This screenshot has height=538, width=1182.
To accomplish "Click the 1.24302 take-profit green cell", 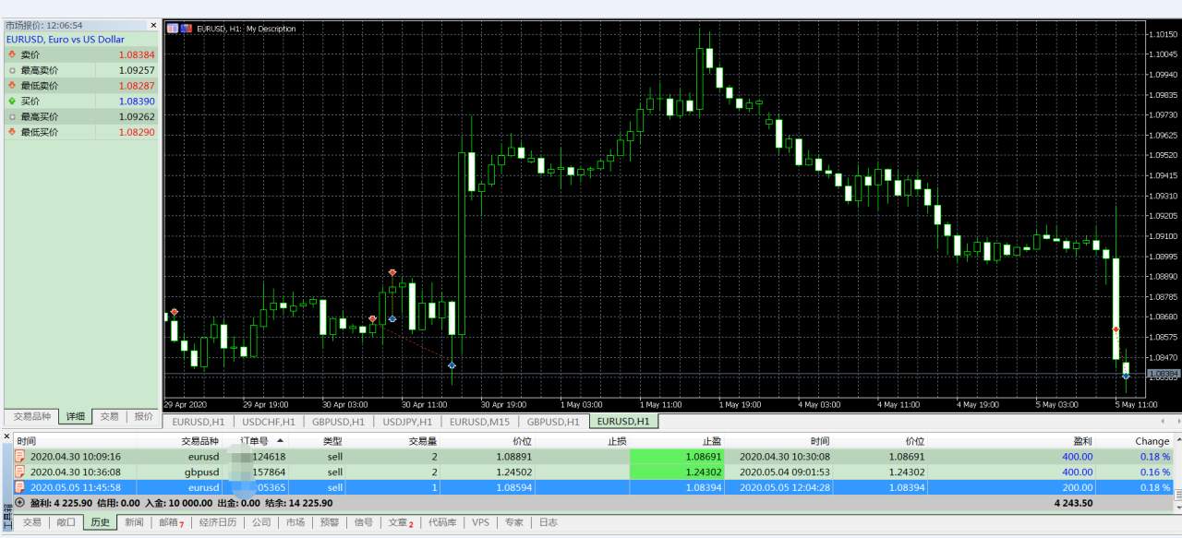I will 677,472.
